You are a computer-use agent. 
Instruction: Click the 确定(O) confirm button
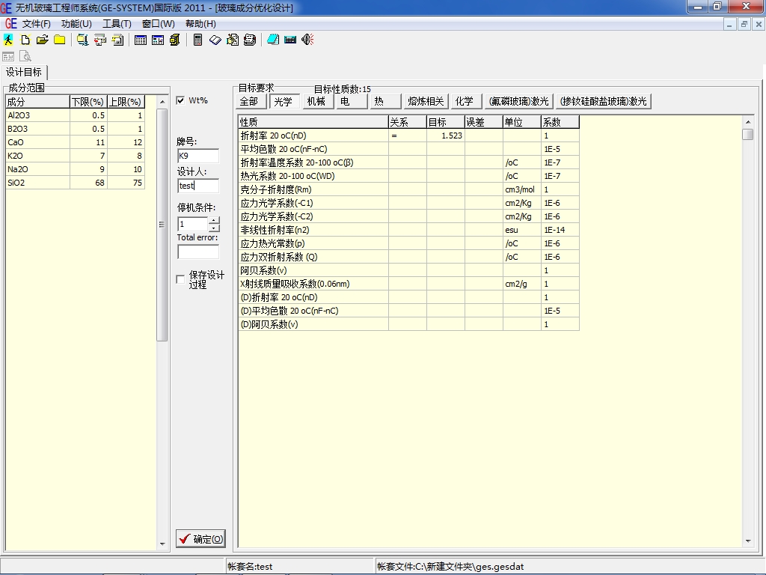[x=200, y=539]
